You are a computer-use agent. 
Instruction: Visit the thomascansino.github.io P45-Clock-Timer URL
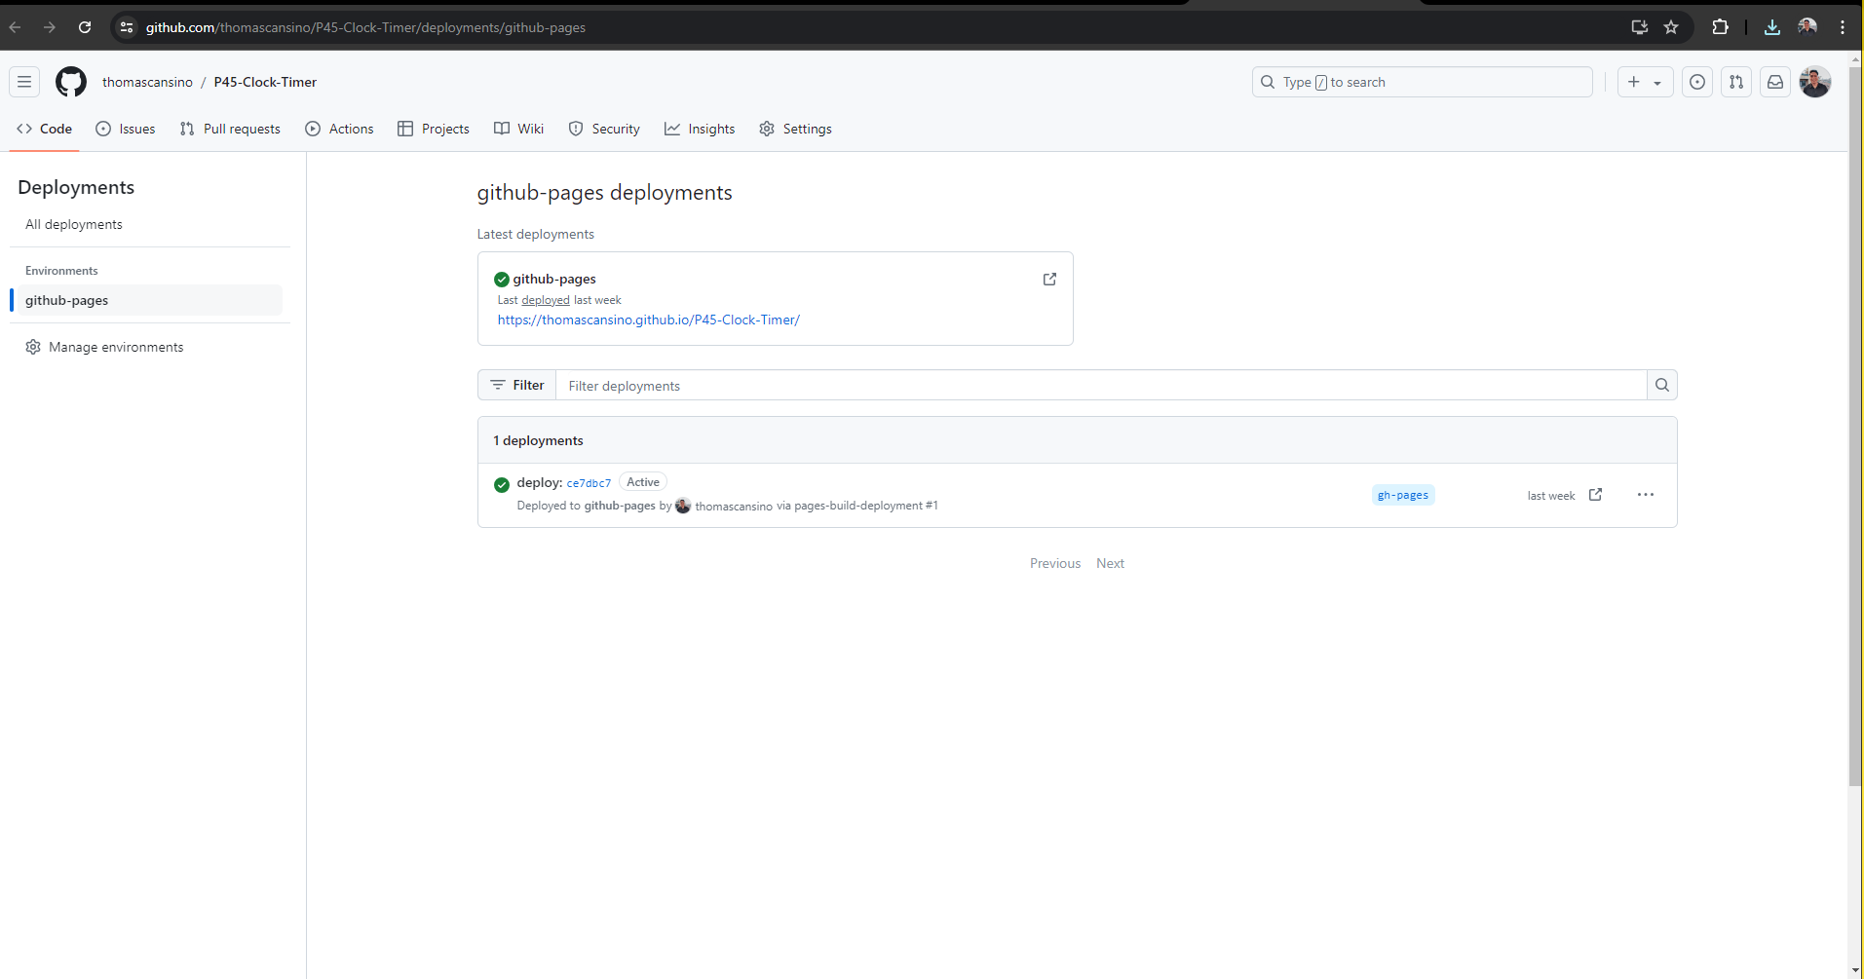coord(649,320)
